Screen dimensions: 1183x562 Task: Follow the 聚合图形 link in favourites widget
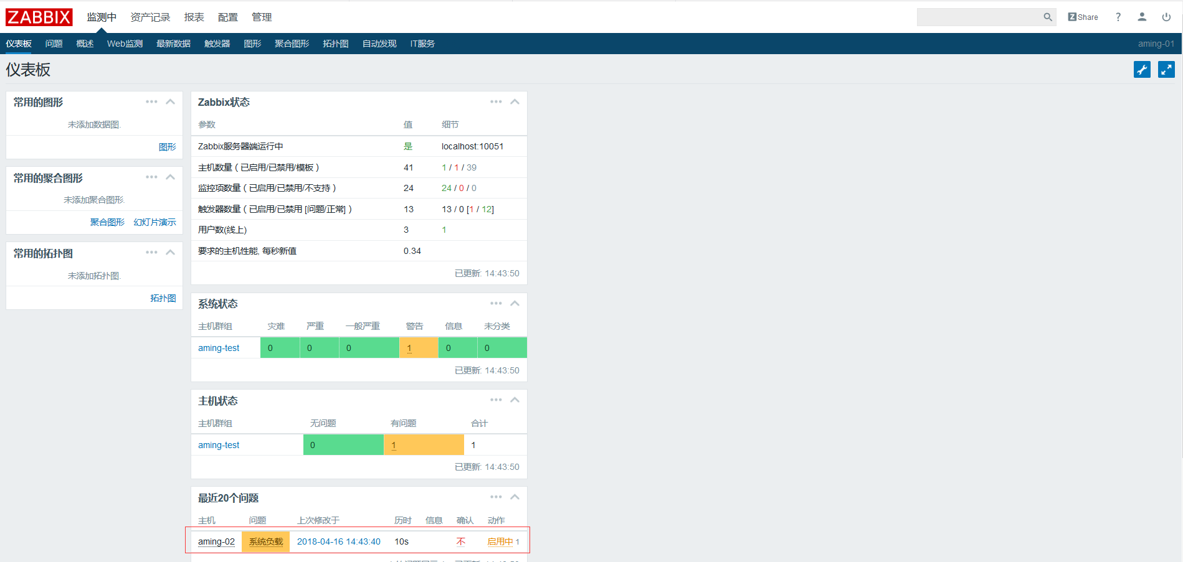(107, 222)
